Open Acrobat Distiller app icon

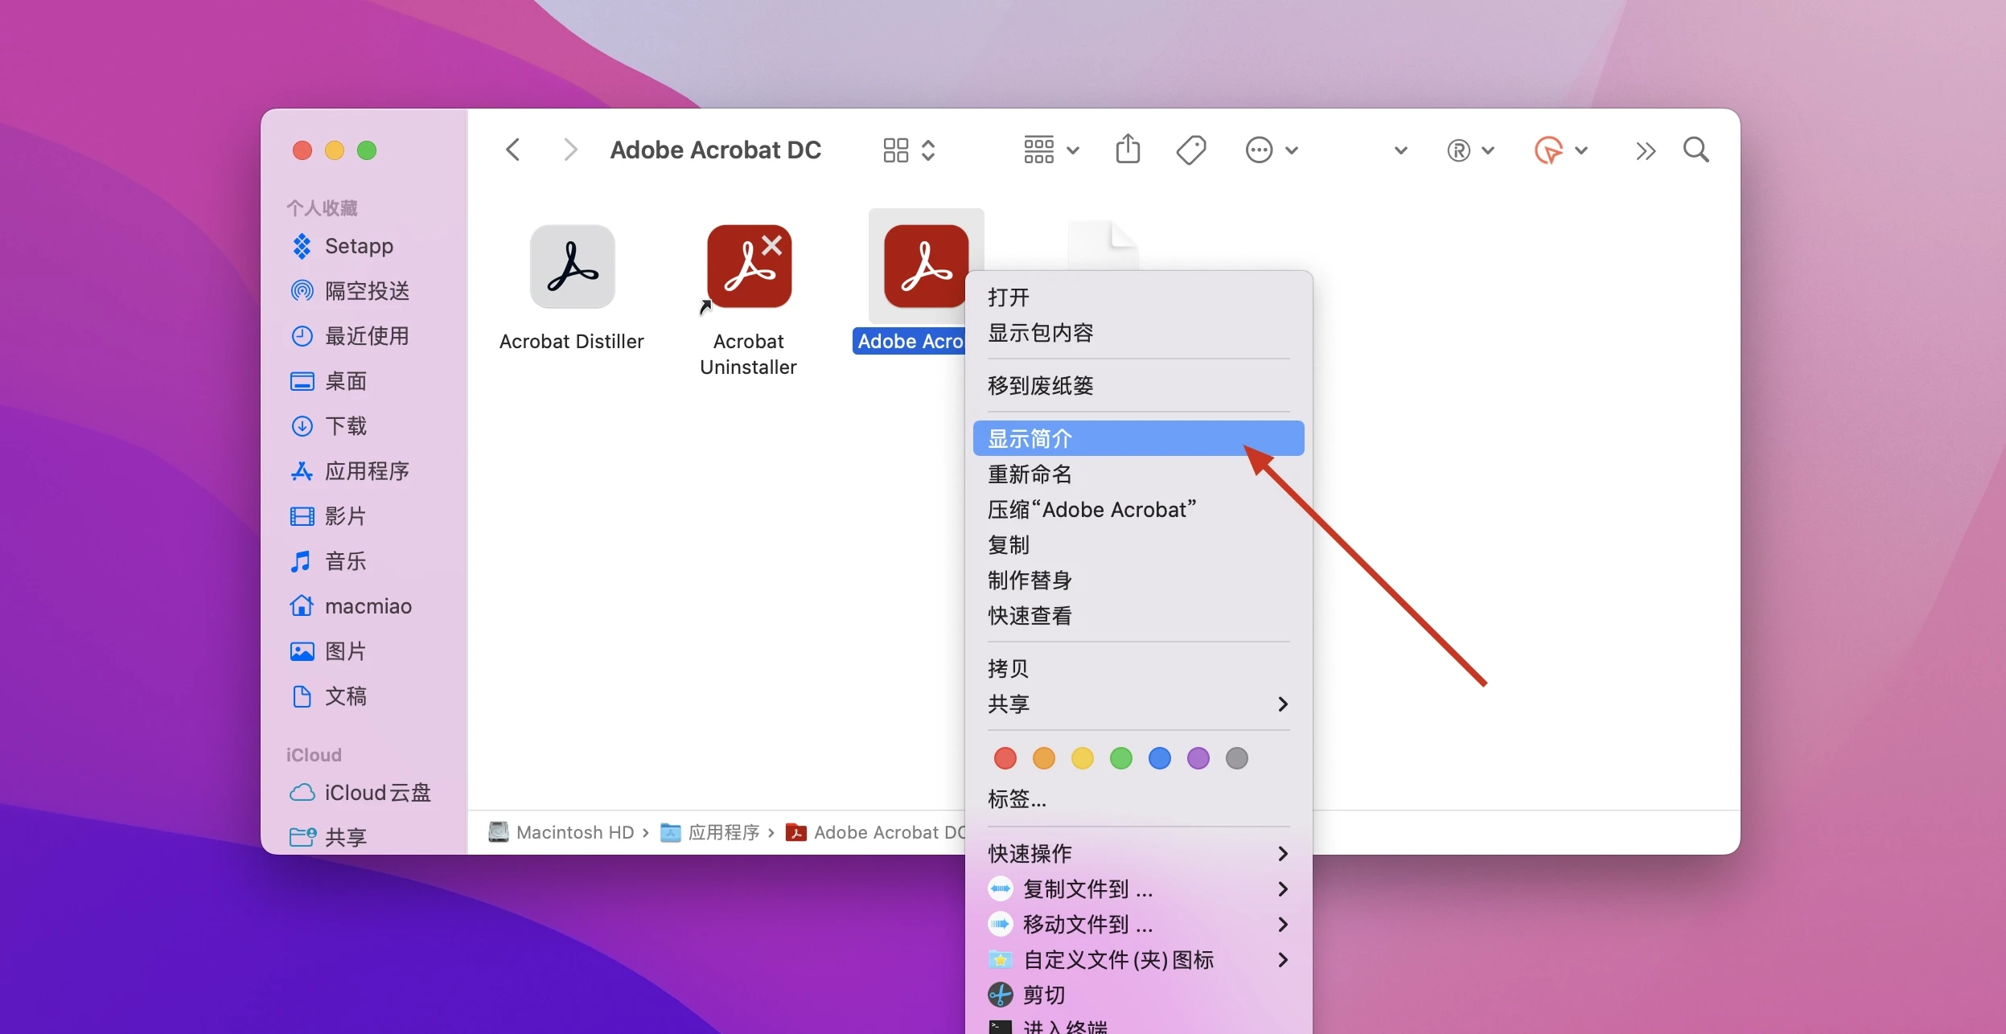[x=572, y=267]
